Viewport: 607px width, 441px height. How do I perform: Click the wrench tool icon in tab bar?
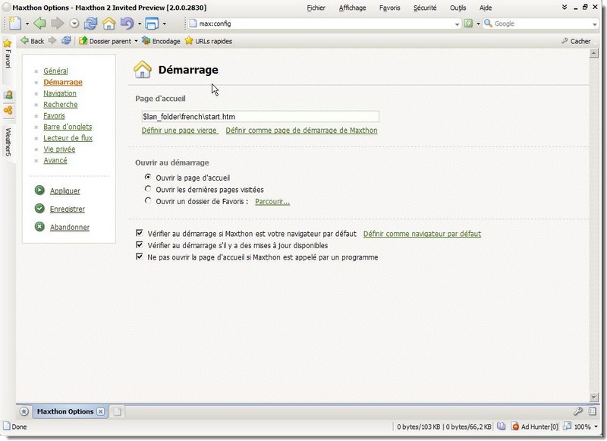[x=578, y=411]
